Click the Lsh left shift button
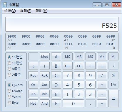Image resolution: width=122 pixels, height=112 pixels. pos(33,94)
